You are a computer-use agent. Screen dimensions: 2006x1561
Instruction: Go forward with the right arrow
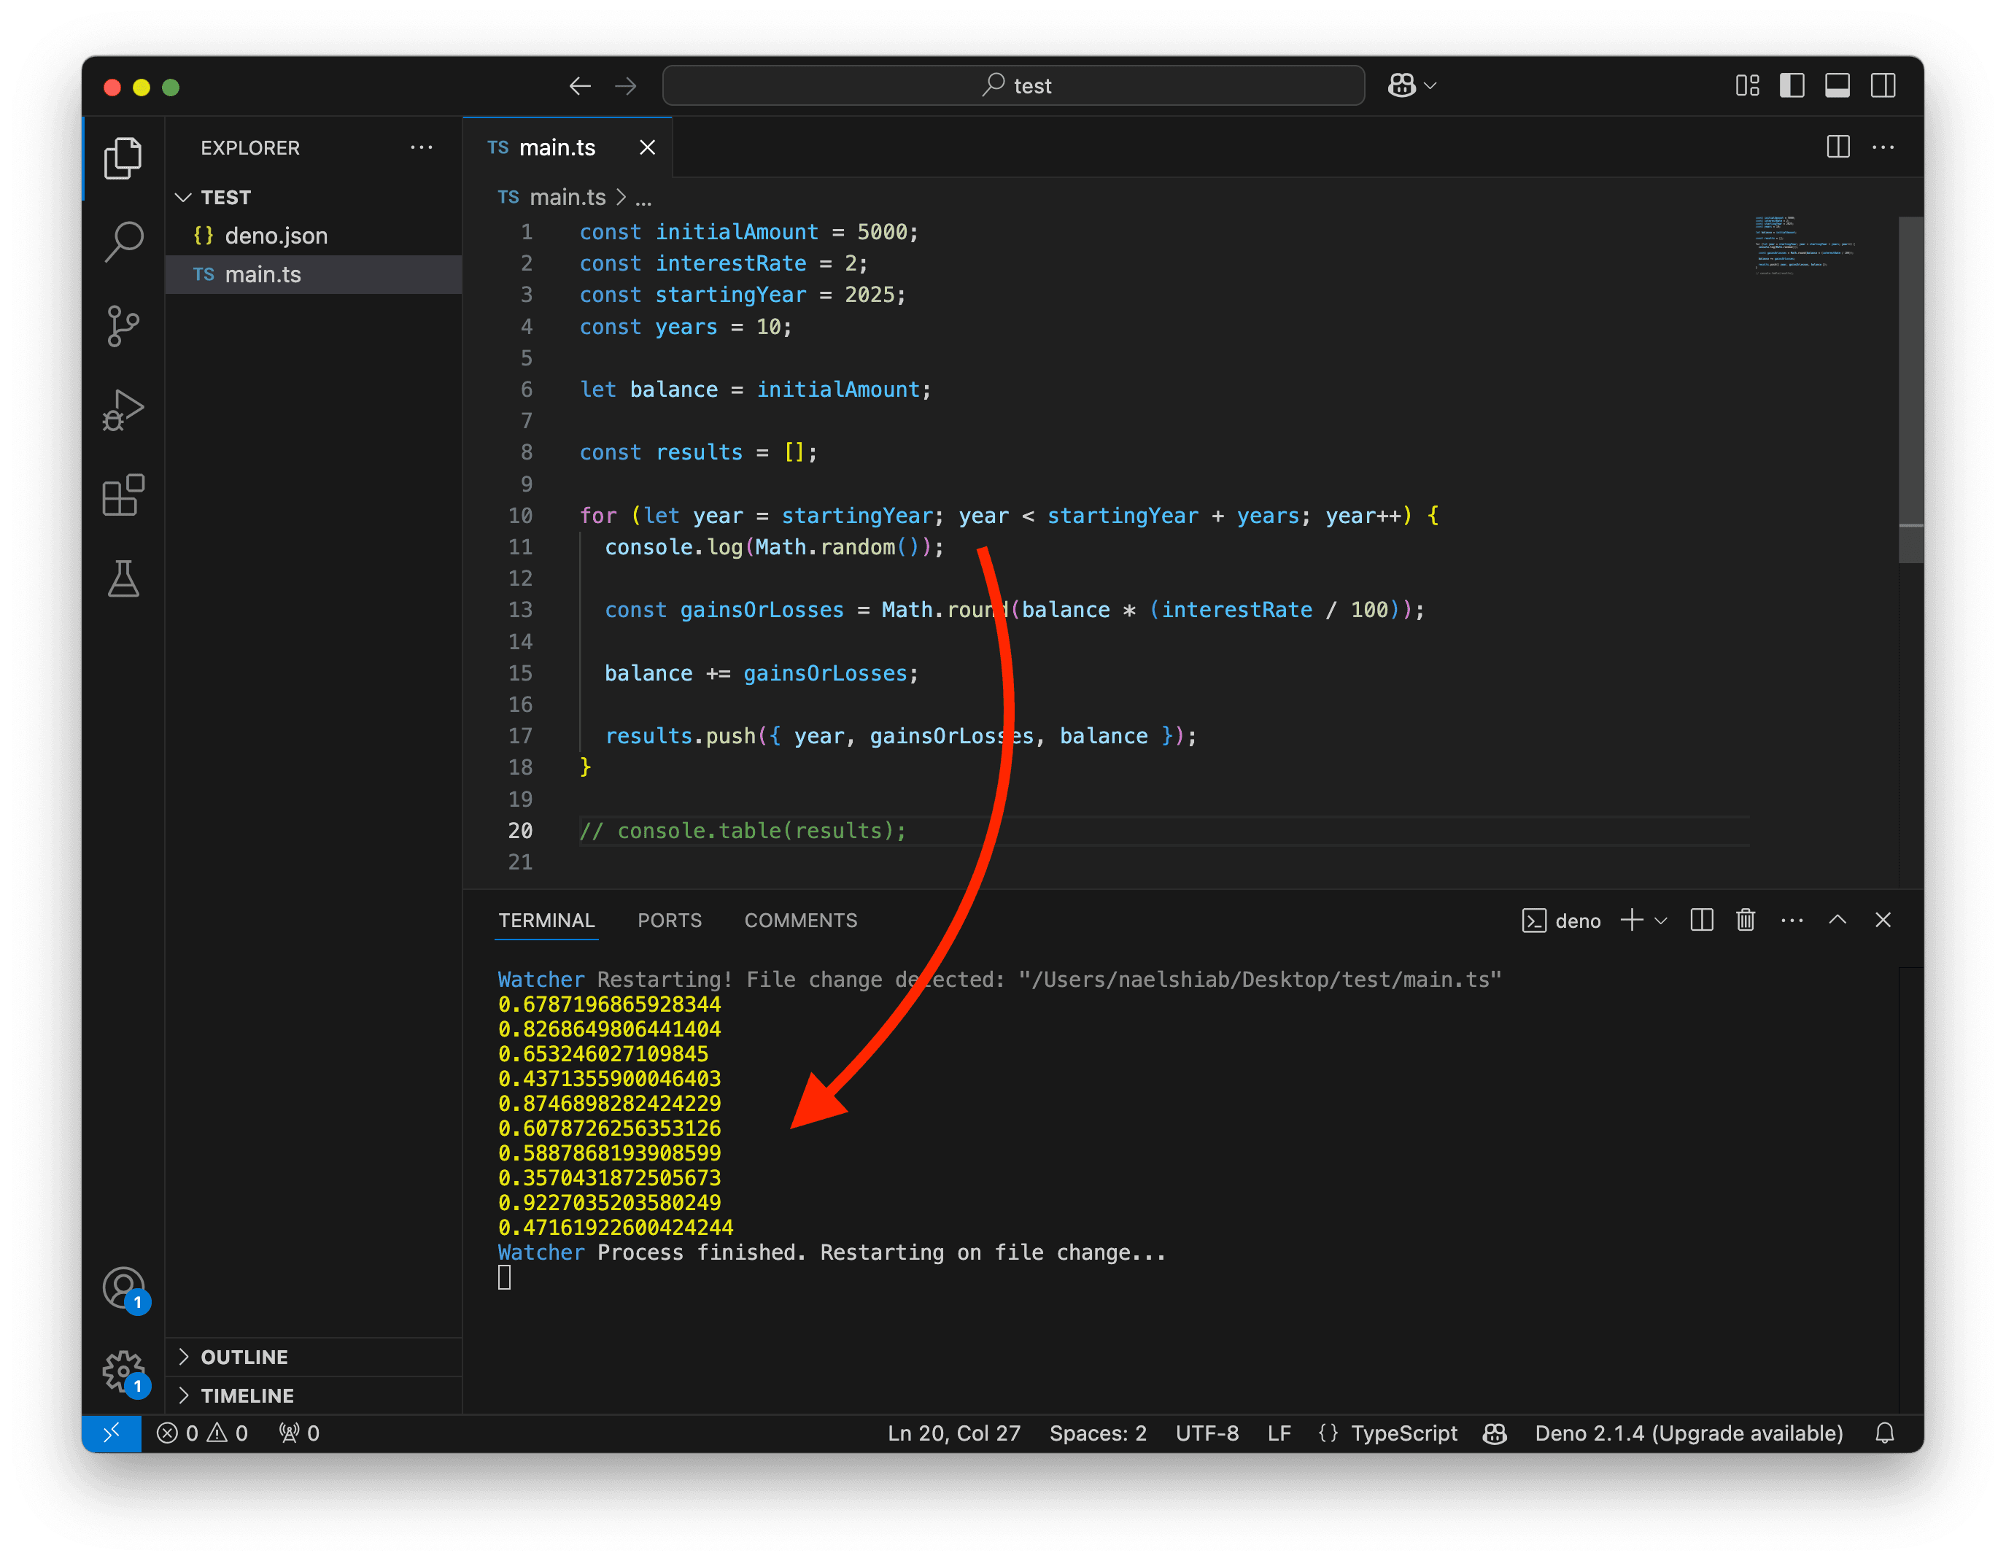point(627,86)
